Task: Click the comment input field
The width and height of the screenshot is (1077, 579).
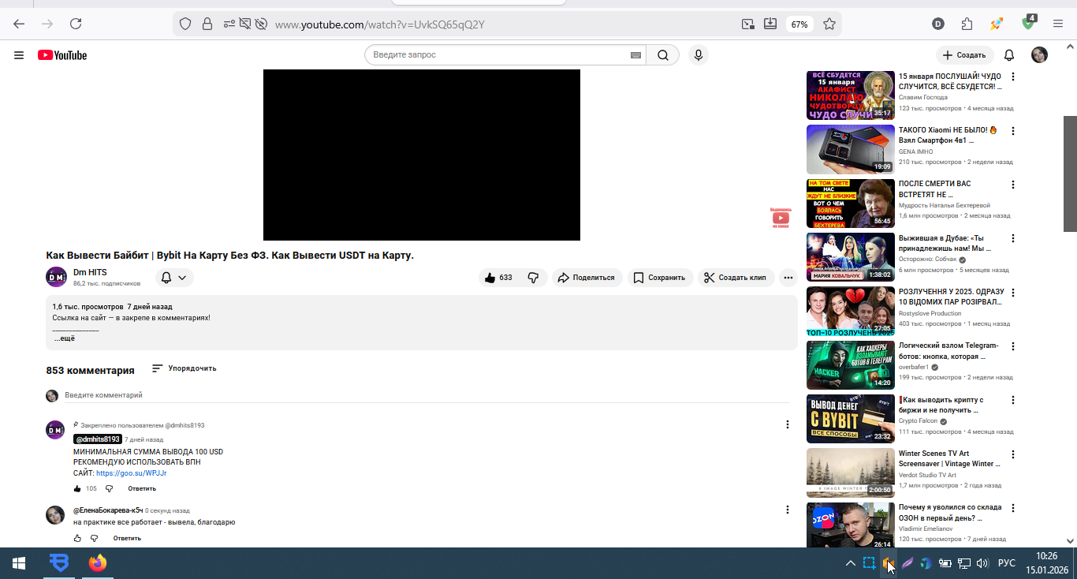Action: click(x=427, y=395)
